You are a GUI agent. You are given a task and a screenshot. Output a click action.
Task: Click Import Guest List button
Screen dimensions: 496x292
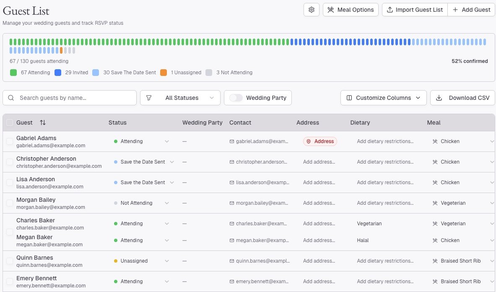click(415, 10)
